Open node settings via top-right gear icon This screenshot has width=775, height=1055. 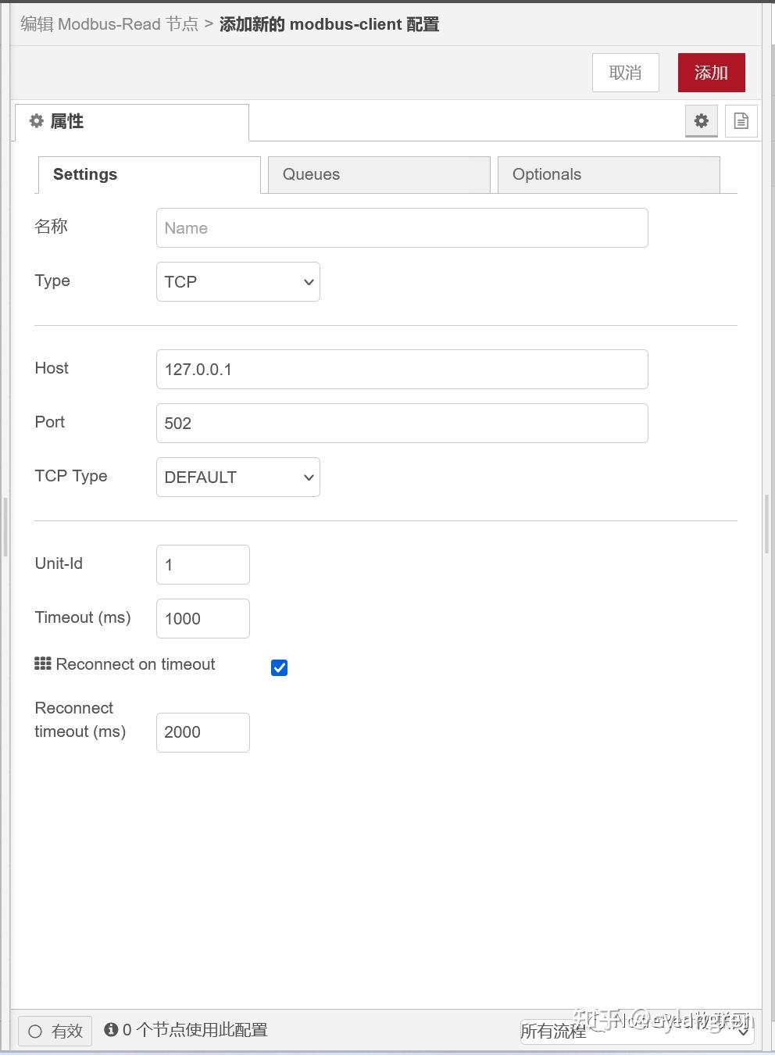click(701, 121)
